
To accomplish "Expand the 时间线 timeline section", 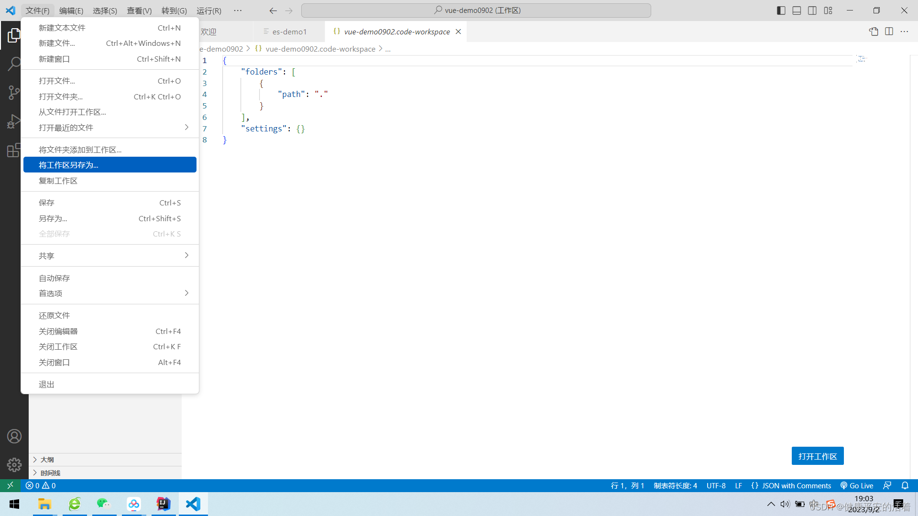I will coord(50,473).
